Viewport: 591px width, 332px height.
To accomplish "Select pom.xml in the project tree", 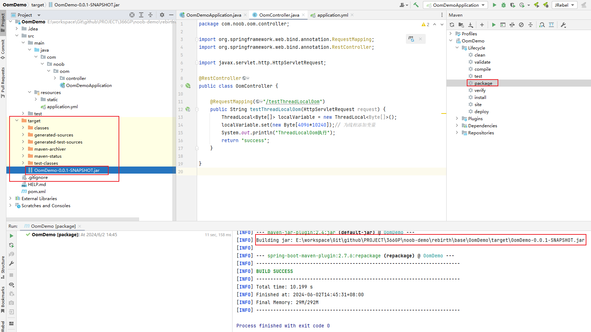I will [x=36, y=191].
